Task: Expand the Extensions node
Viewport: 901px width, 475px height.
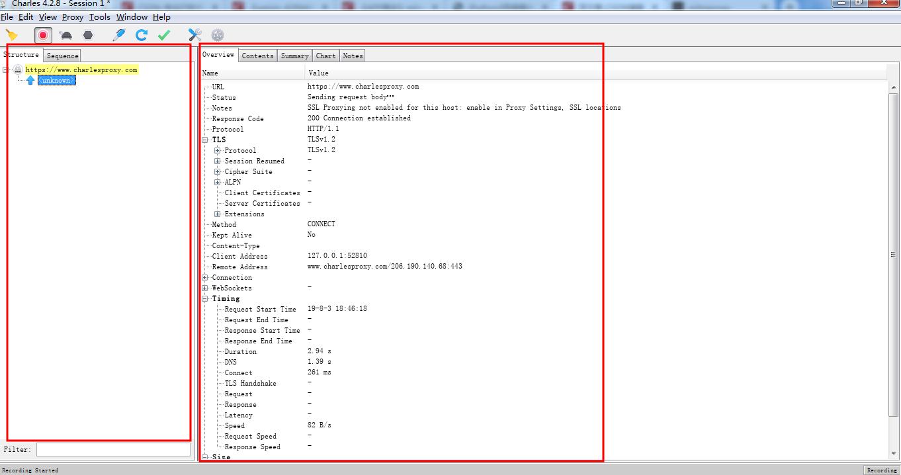Action: click(218, 214)
